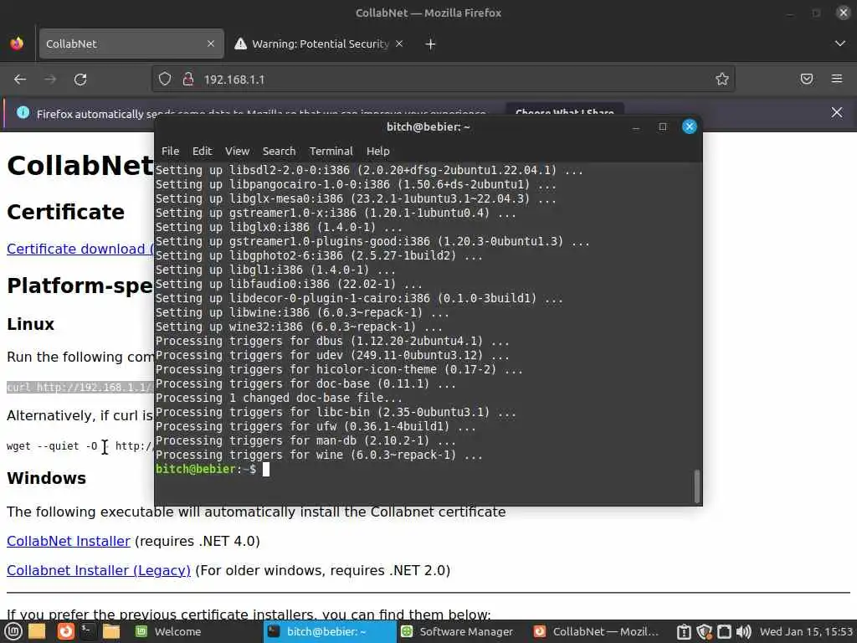The width and height of the screenshot is (857, 643).
Task: Open the Terminal menu in menu bar
Action: click(x=331, y=151)
